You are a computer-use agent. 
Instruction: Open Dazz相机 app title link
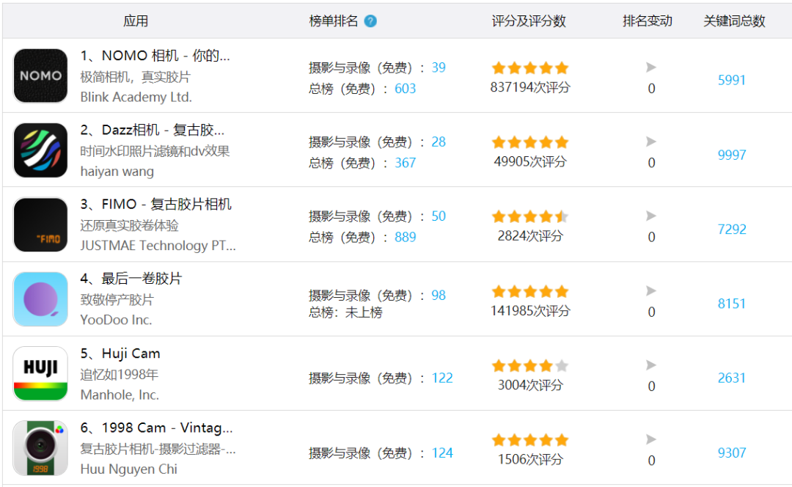pos(153,130)
